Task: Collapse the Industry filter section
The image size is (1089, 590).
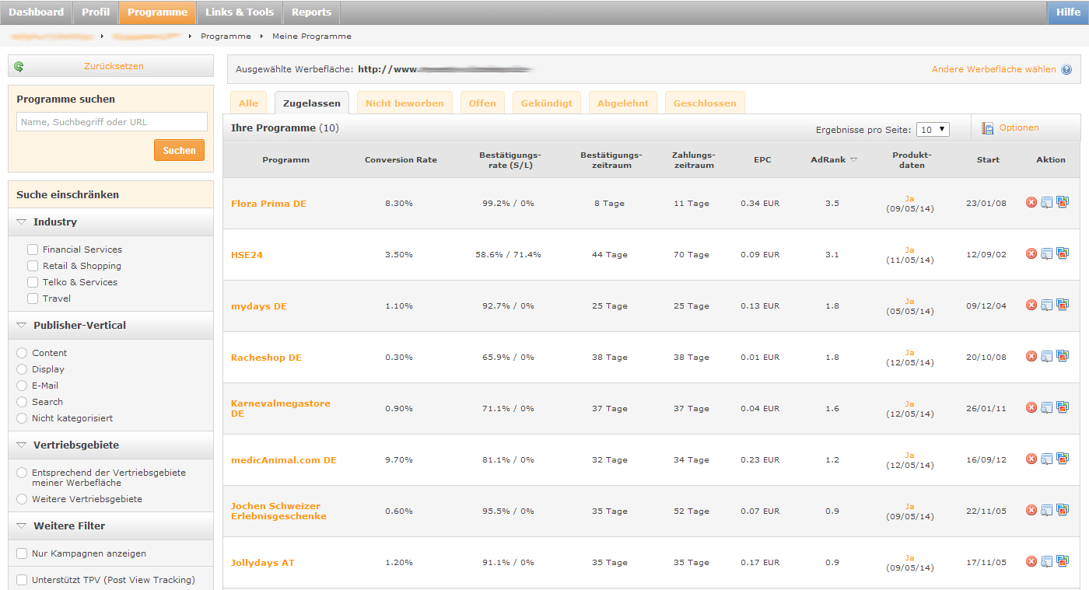Action: coord(22,222)
